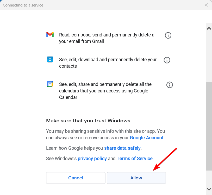Allow Windows access to Google account

136,178
